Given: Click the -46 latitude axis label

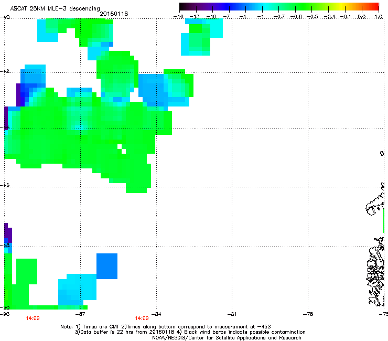Looking at the screenshot, I should pyautogui.click(x=5, y=185).
